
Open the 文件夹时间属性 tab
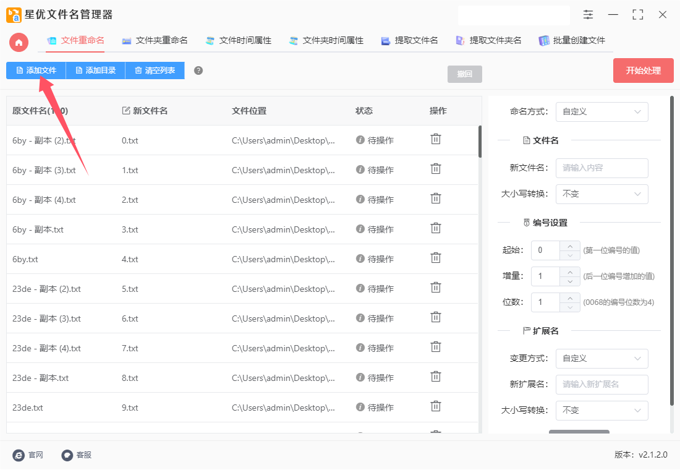tap(326, 41)
